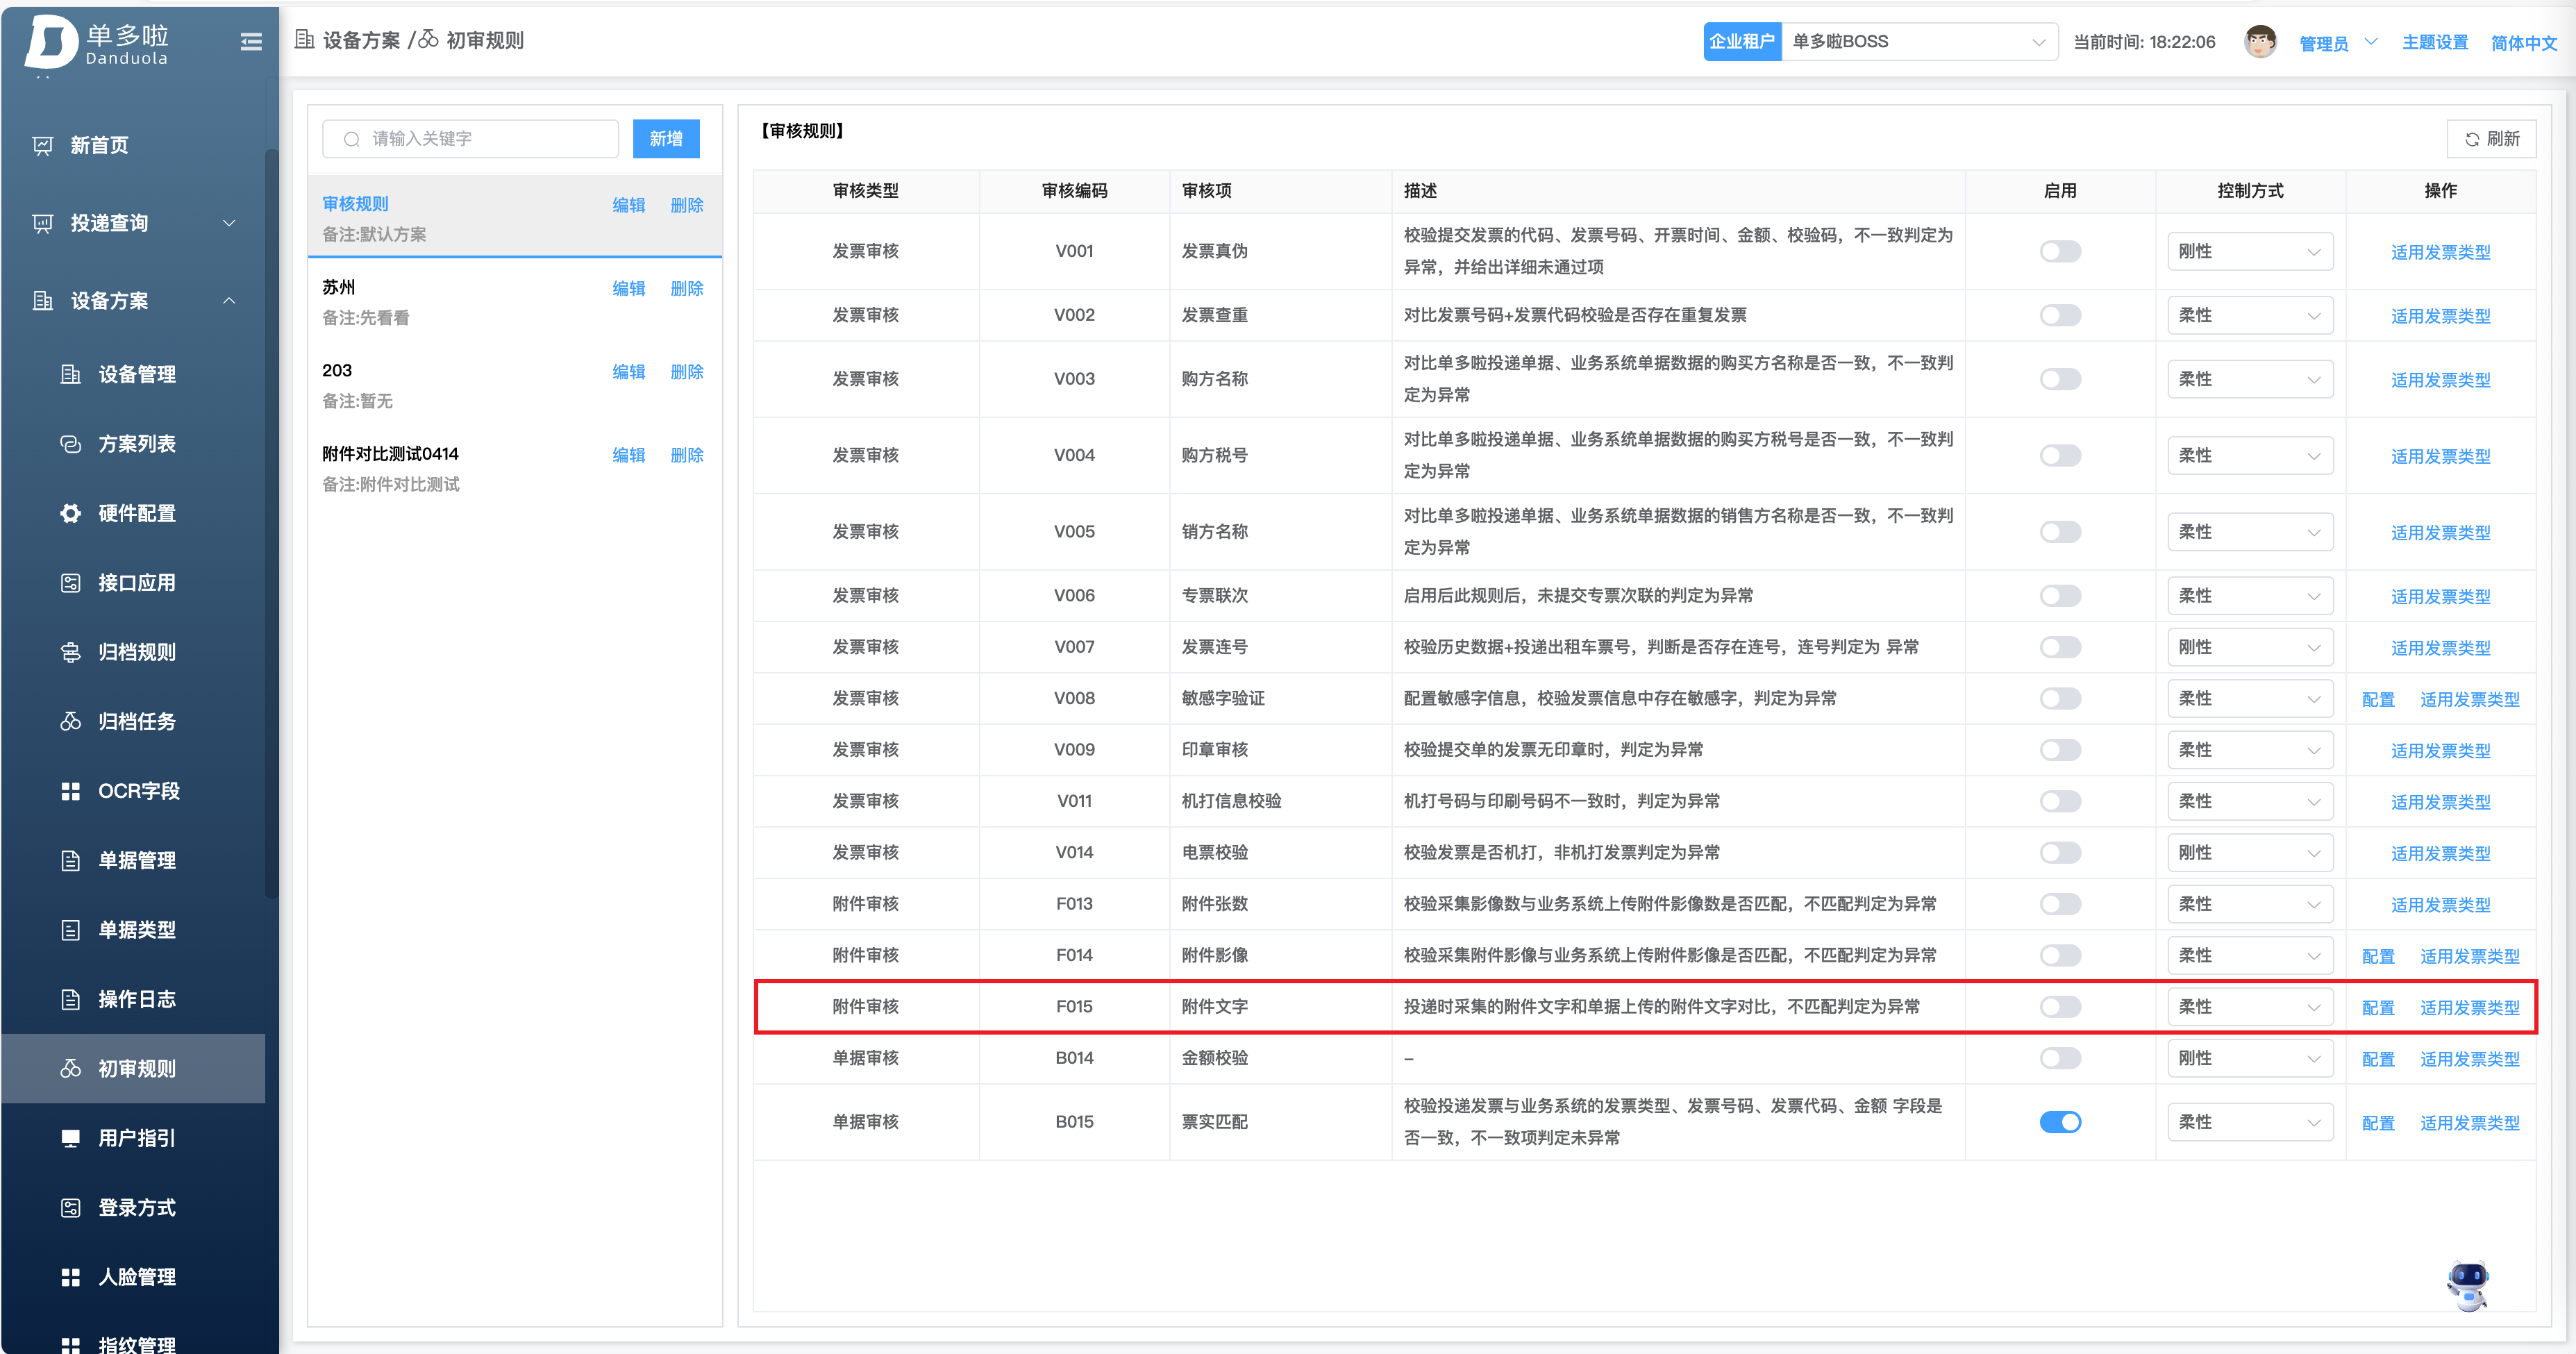Click 删除 for the 203 scheme
Viewport: 2576px width, 1354px height.
coord(687,371)
